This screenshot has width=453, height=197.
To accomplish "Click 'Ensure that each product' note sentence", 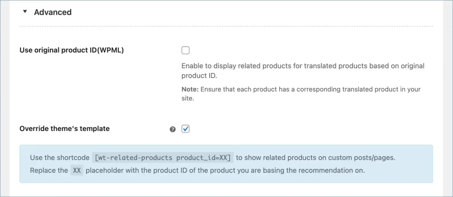I will tap(310, 89).
